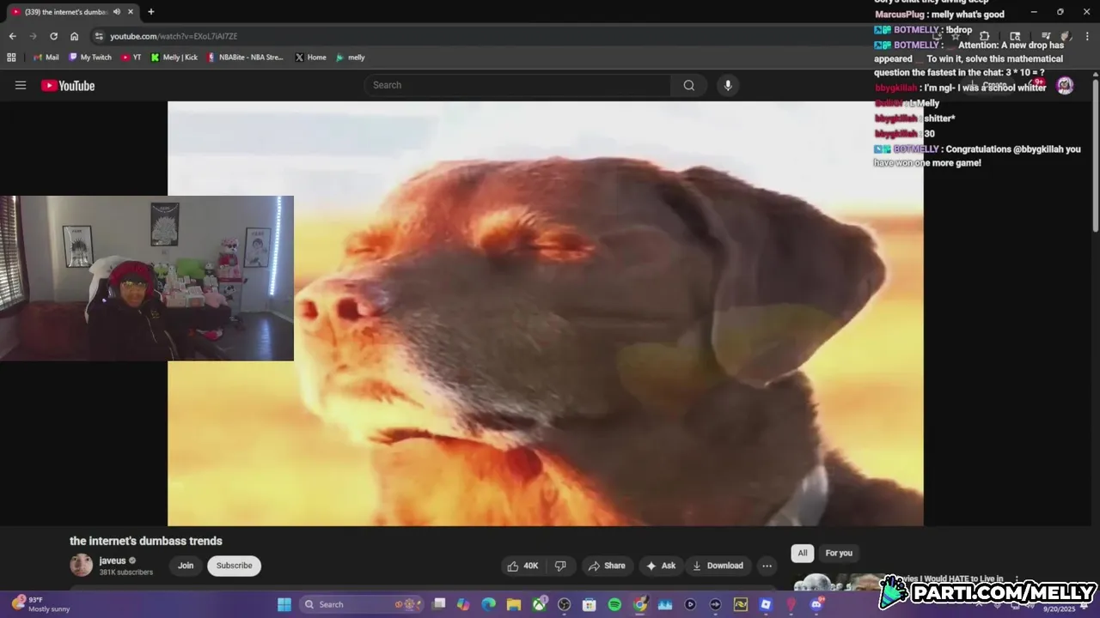This screenshot has height=618, width=1100.
Task: Go back with the browser back arrow
Action: coord(12,36)
